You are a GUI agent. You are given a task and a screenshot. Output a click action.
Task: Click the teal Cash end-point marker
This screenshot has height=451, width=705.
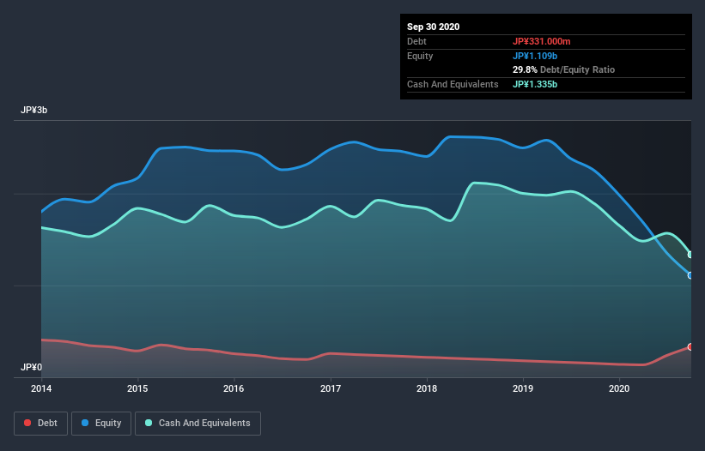(690, 255)
